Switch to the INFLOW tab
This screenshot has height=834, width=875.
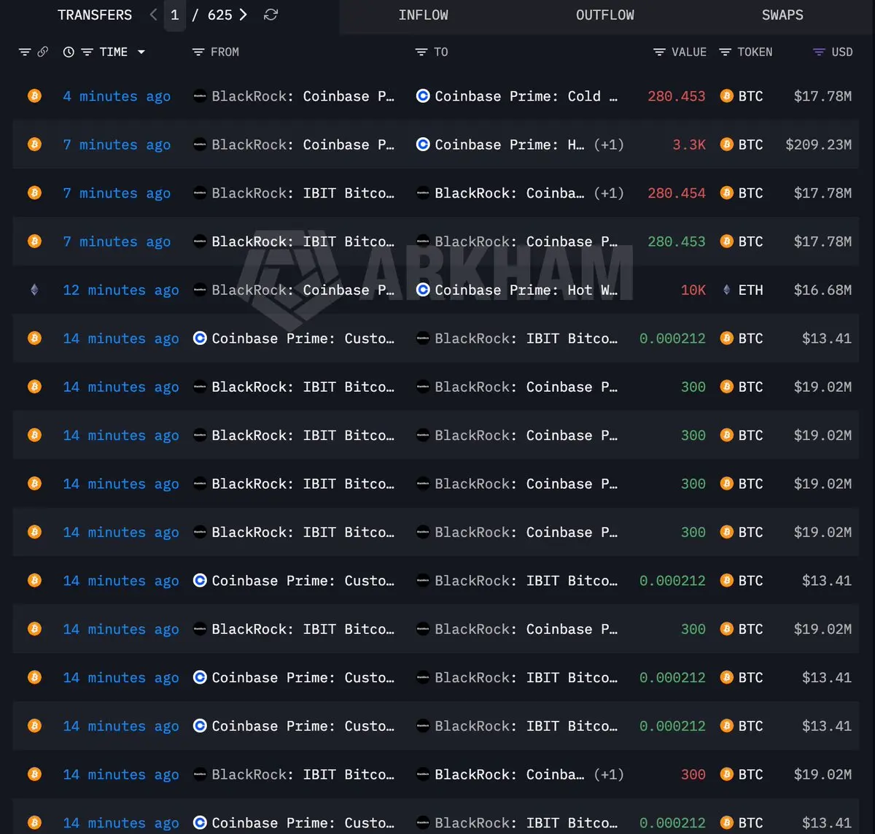[x=423, y=15]
